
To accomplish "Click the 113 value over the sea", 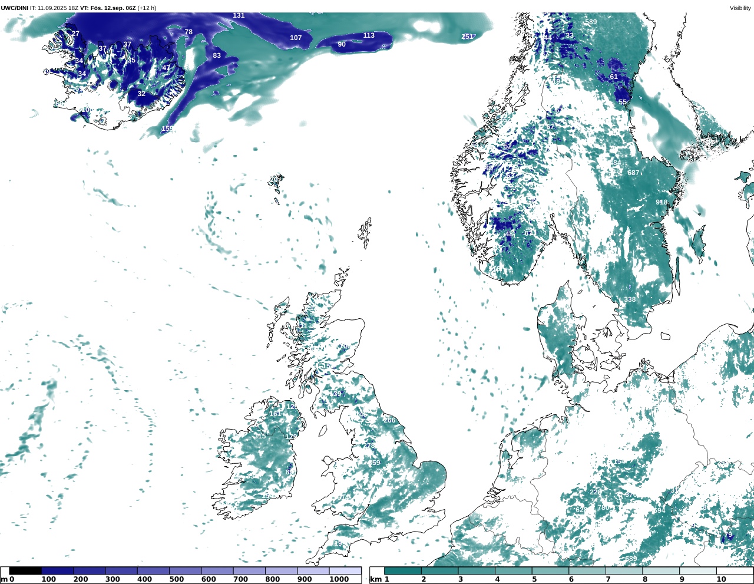I will coord(369,35).
